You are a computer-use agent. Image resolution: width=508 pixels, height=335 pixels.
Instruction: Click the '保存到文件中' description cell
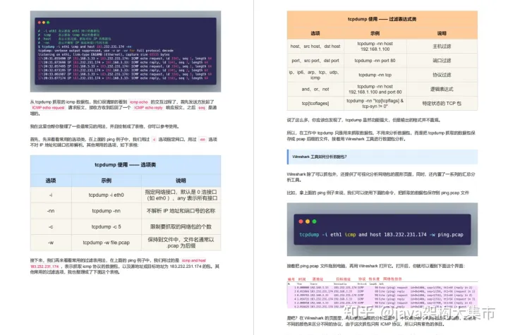(x=181, y=243)
